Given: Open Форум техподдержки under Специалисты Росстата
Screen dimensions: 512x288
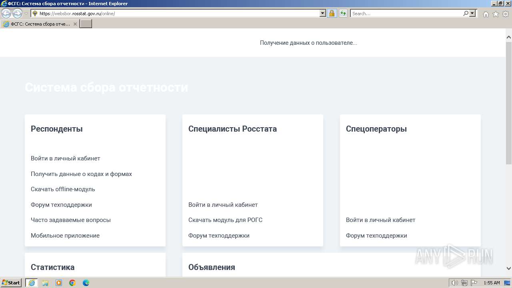Looking at the screenshot, I should click(219, 236).
